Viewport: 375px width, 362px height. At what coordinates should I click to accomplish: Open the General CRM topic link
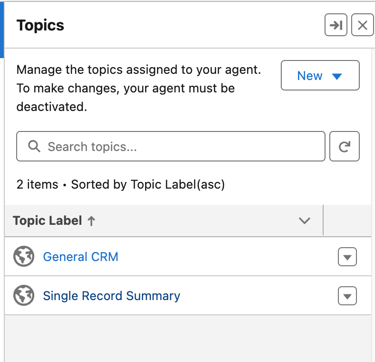pos(80,257)
